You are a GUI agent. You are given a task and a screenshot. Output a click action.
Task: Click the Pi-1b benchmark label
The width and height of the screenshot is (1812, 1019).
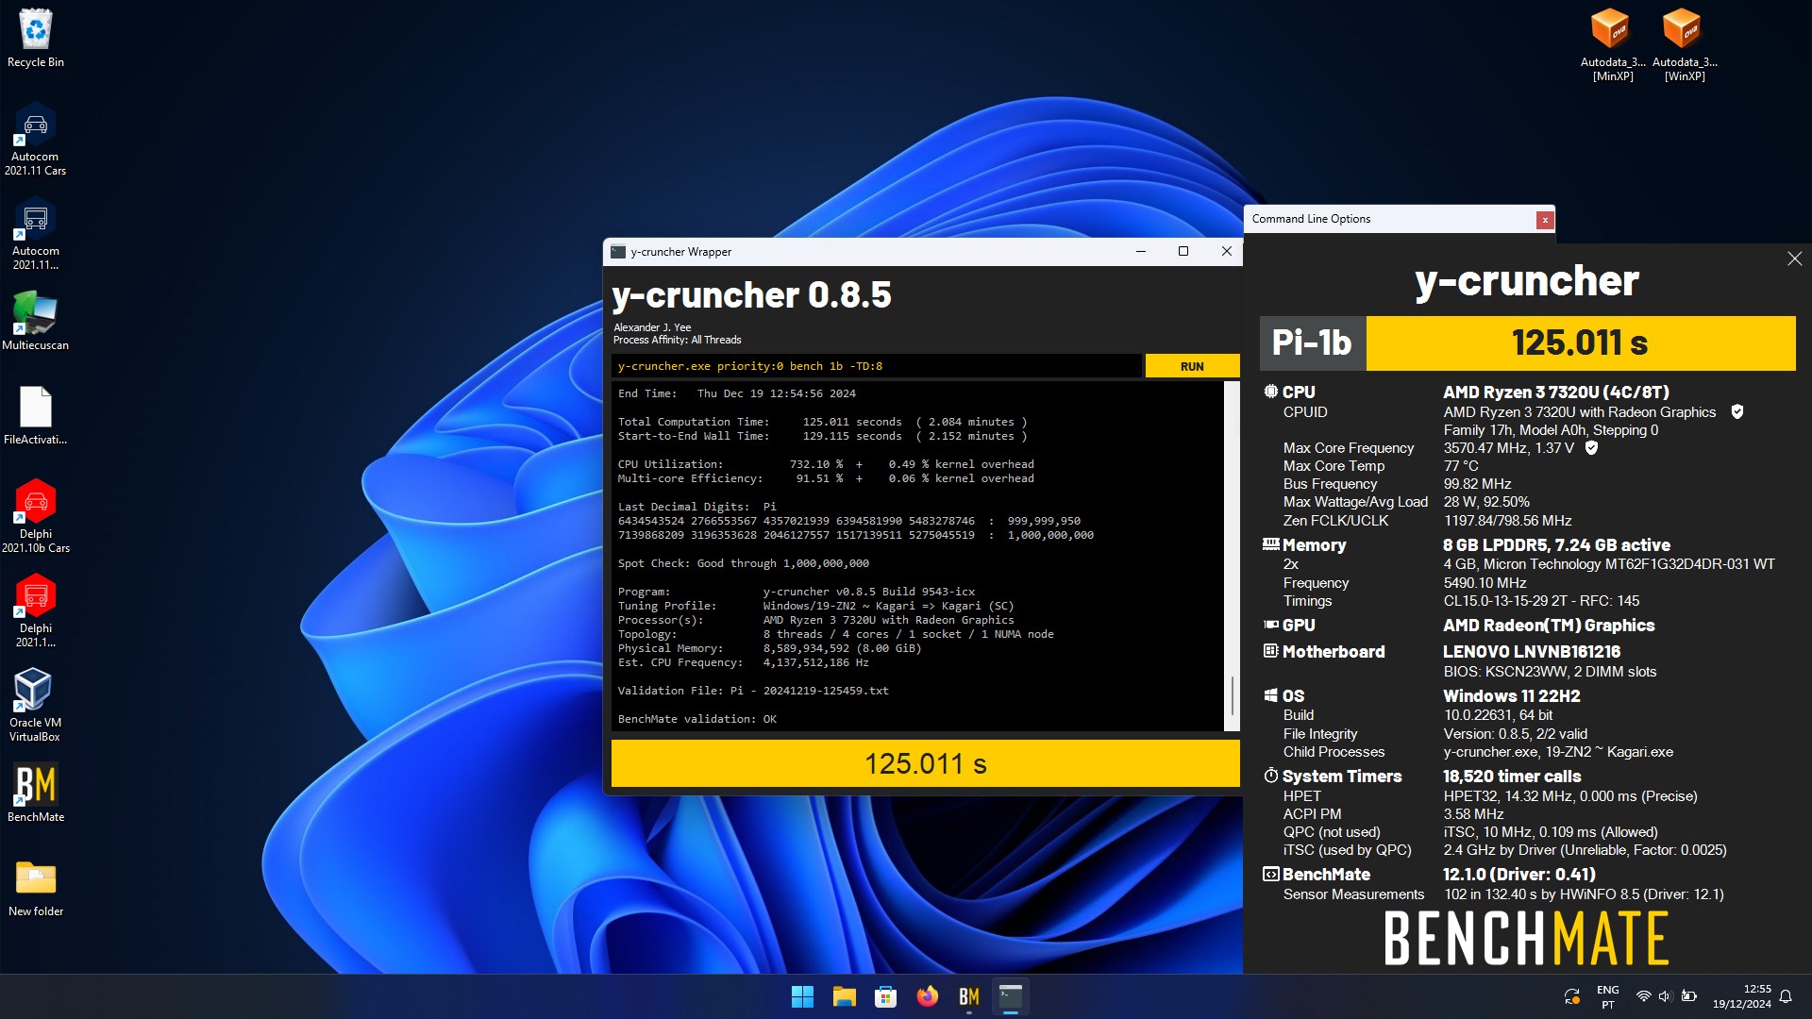[1312, 342]
